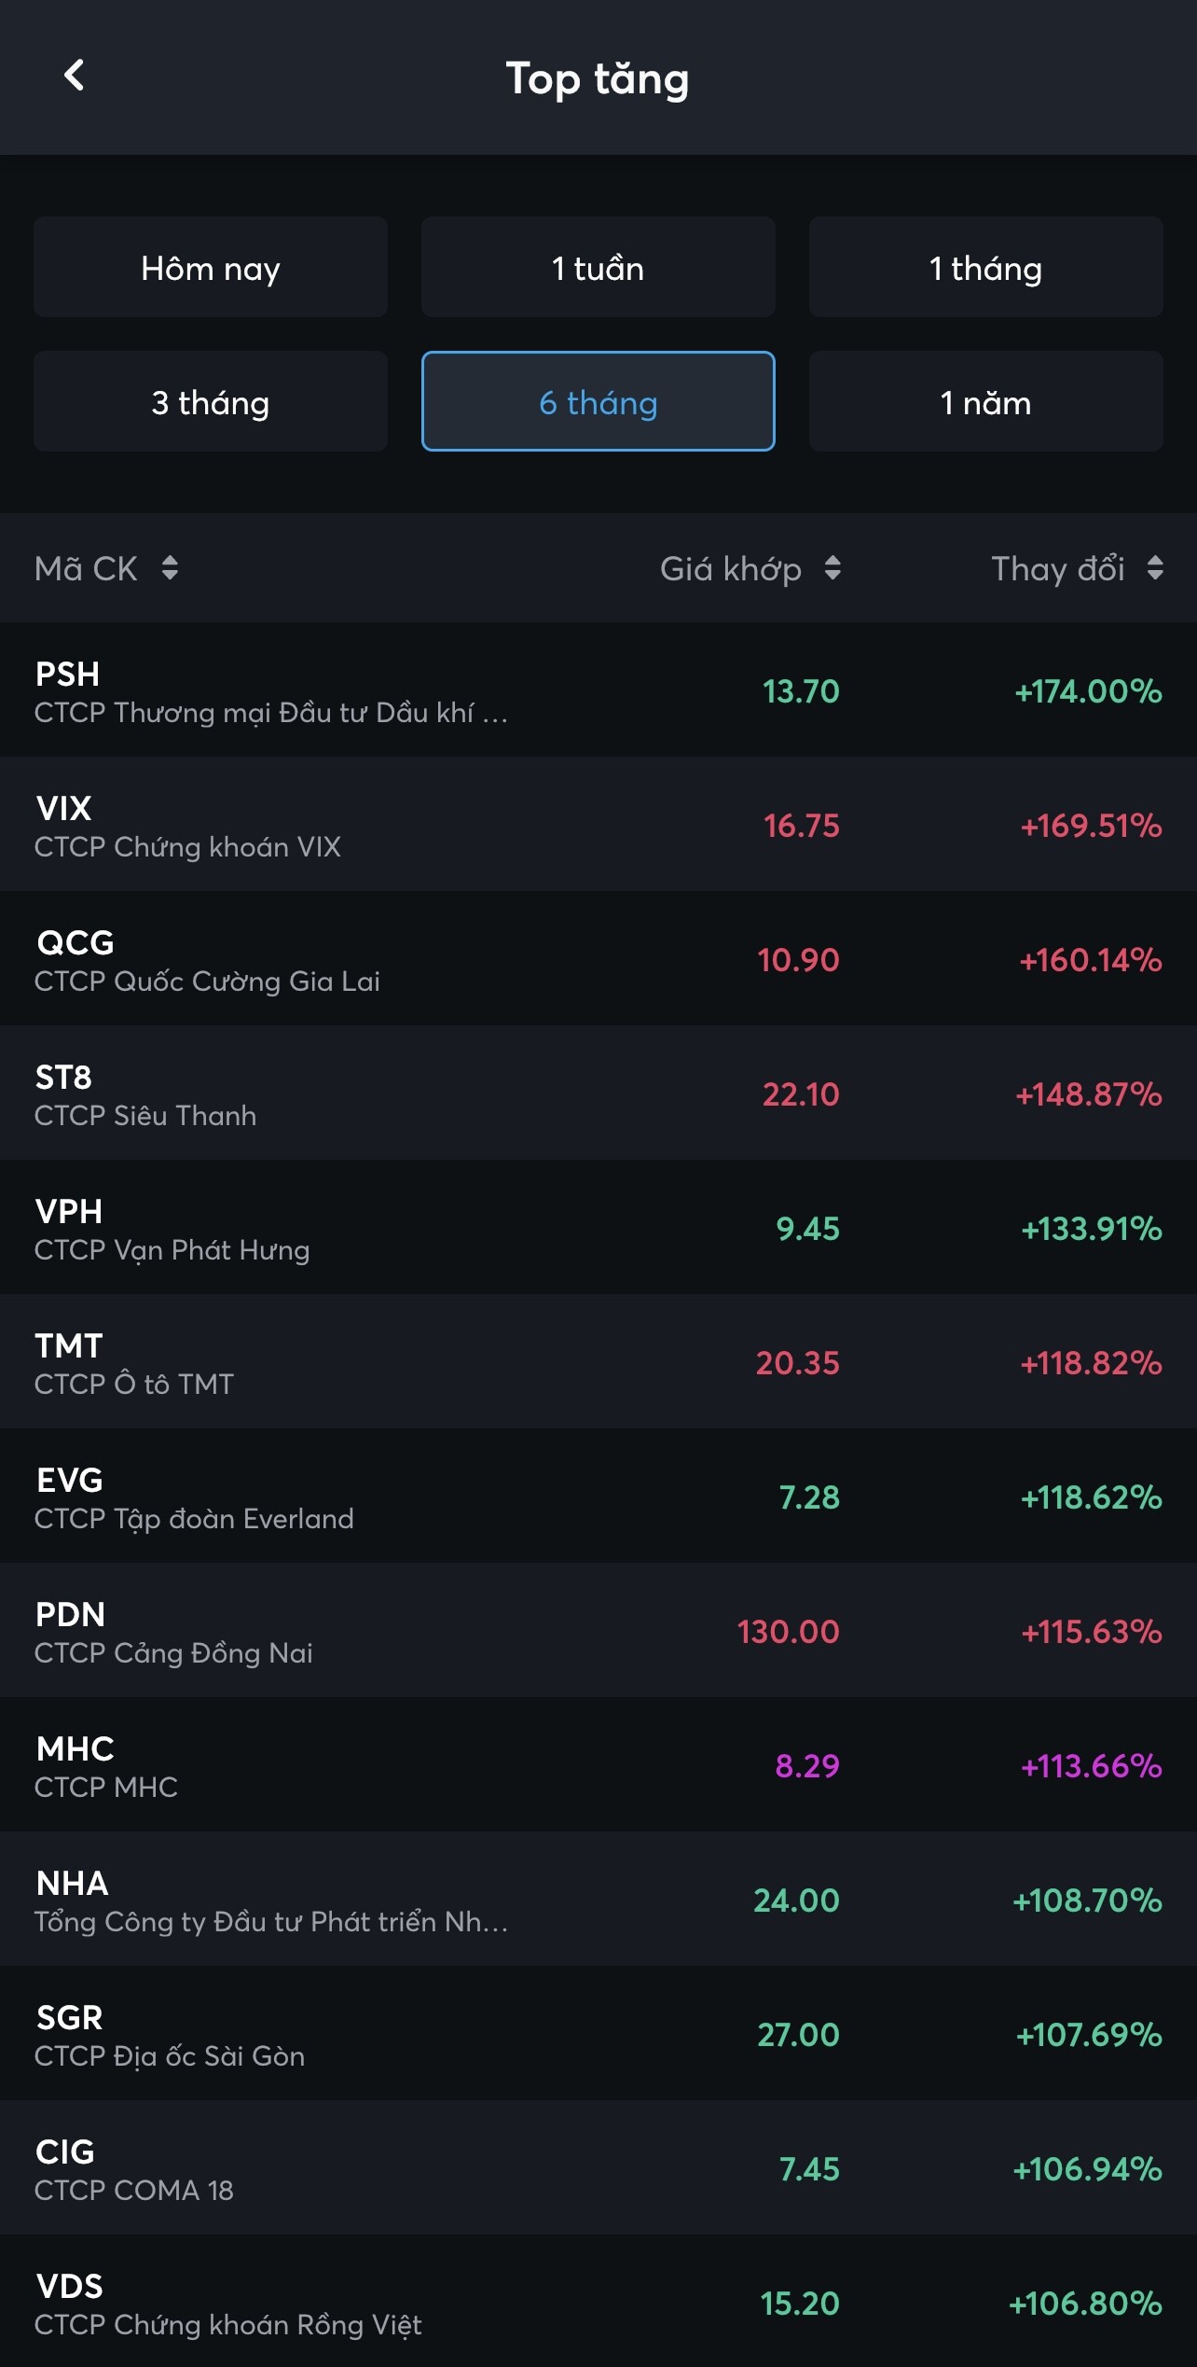1197x2367 pixels.
Task: Tap the MHC stock row
Action: pos(598,1765)
